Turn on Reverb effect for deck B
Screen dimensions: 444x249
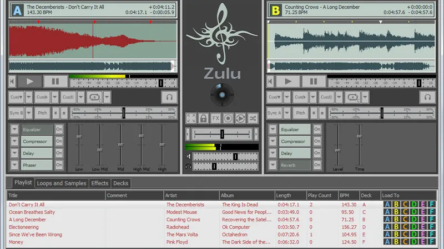[x=317, y=165]
